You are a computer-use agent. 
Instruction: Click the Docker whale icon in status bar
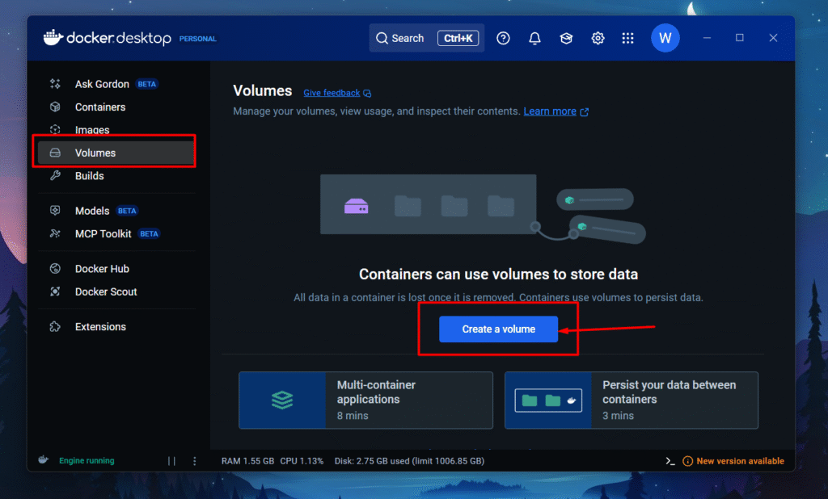point(44,460)
